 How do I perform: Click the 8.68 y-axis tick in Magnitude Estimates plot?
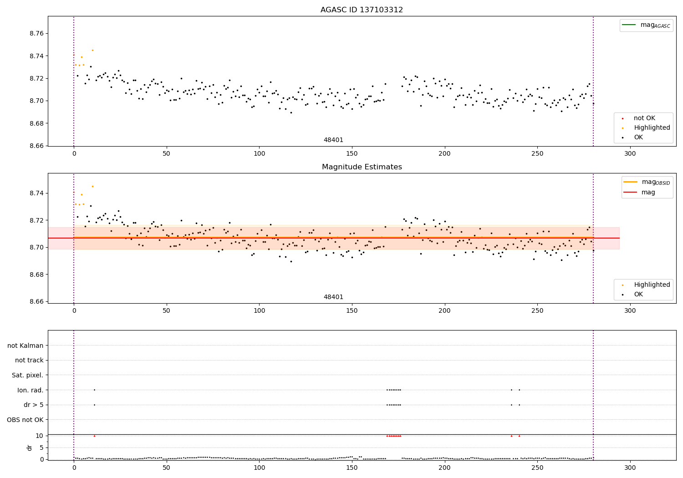tap(36, 275)
